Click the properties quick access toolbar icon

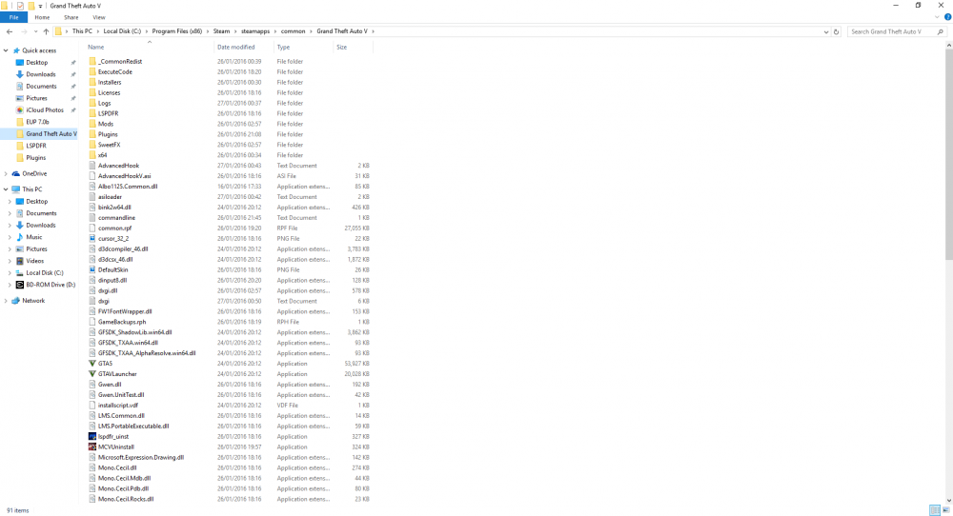(x=20, y=6)
